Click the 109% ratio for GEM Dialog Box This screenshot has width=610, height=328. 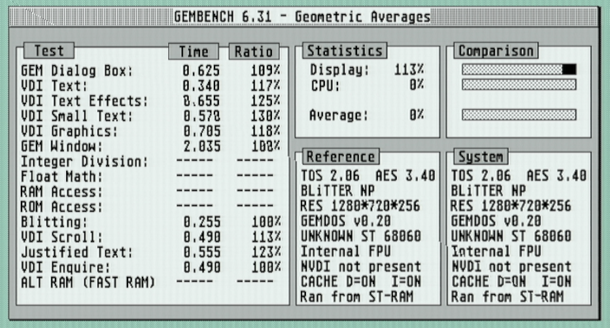coord(266,71)
